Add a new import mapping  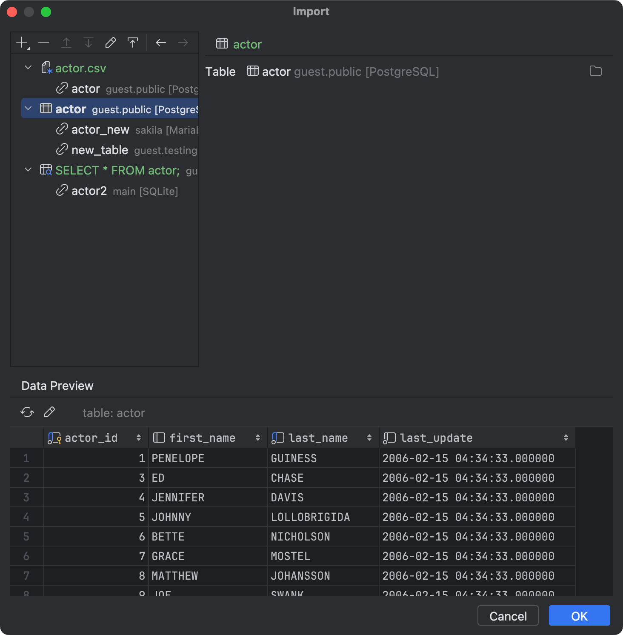(x=22, y=42)
